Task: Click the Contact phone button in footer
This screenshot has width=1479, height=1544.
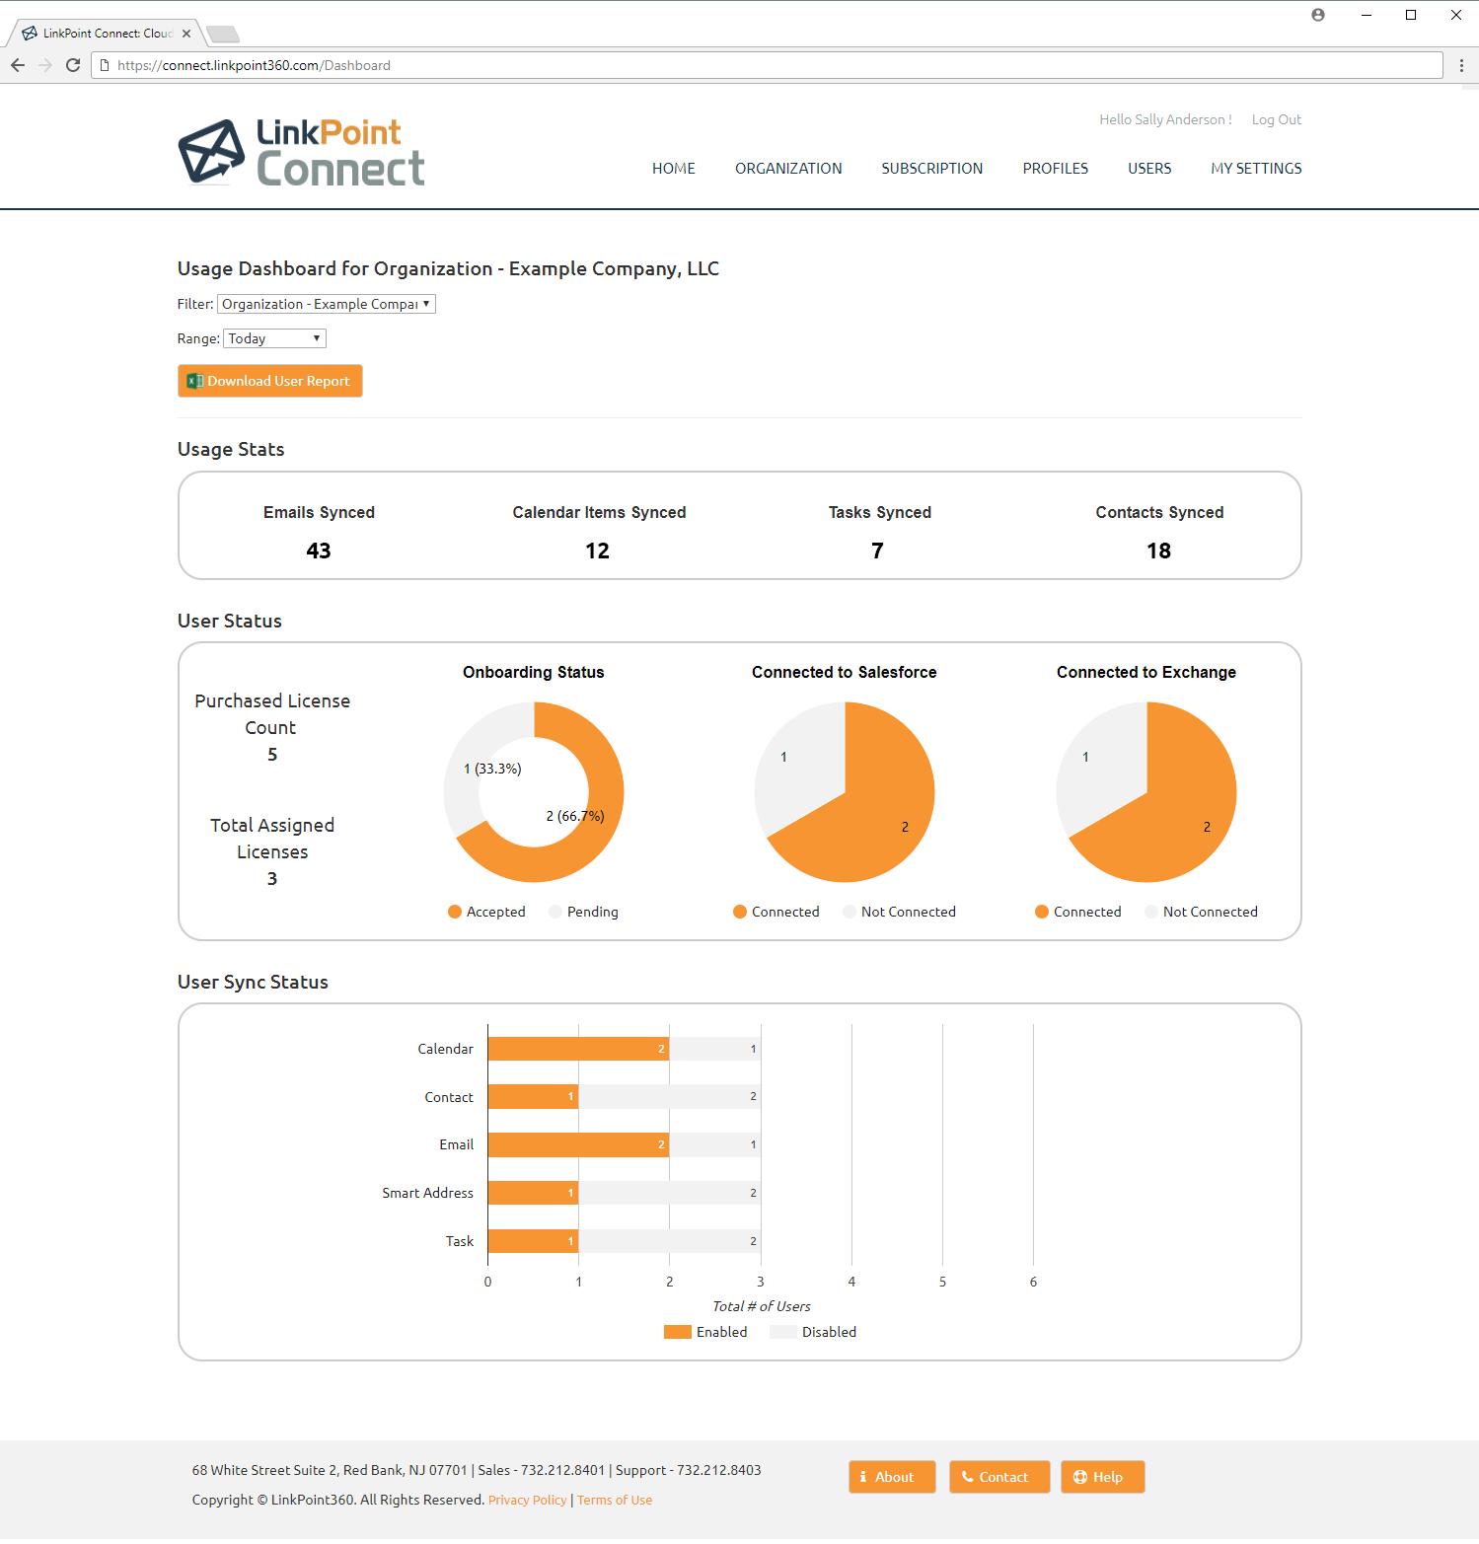Action: [x=998, y=1477]
